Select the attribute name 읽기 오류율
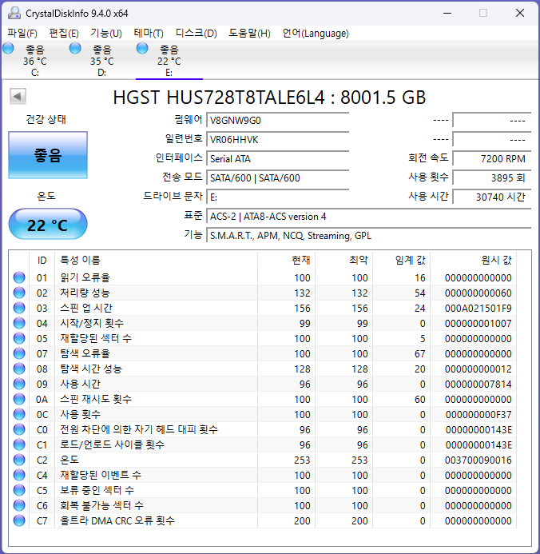The image size is (540, 554). pos(85,277)
